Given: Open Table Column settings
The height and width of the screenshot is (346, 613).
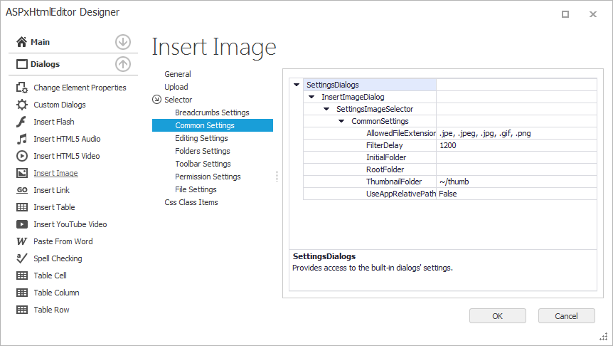Looking at the screenshot, I should [56, 293].
